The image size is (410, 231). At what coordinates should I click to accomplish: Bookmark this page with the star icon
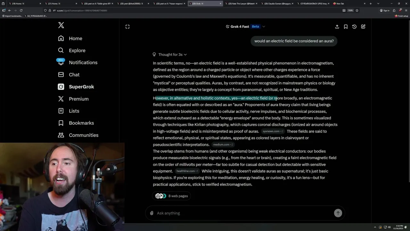(357, 10)
